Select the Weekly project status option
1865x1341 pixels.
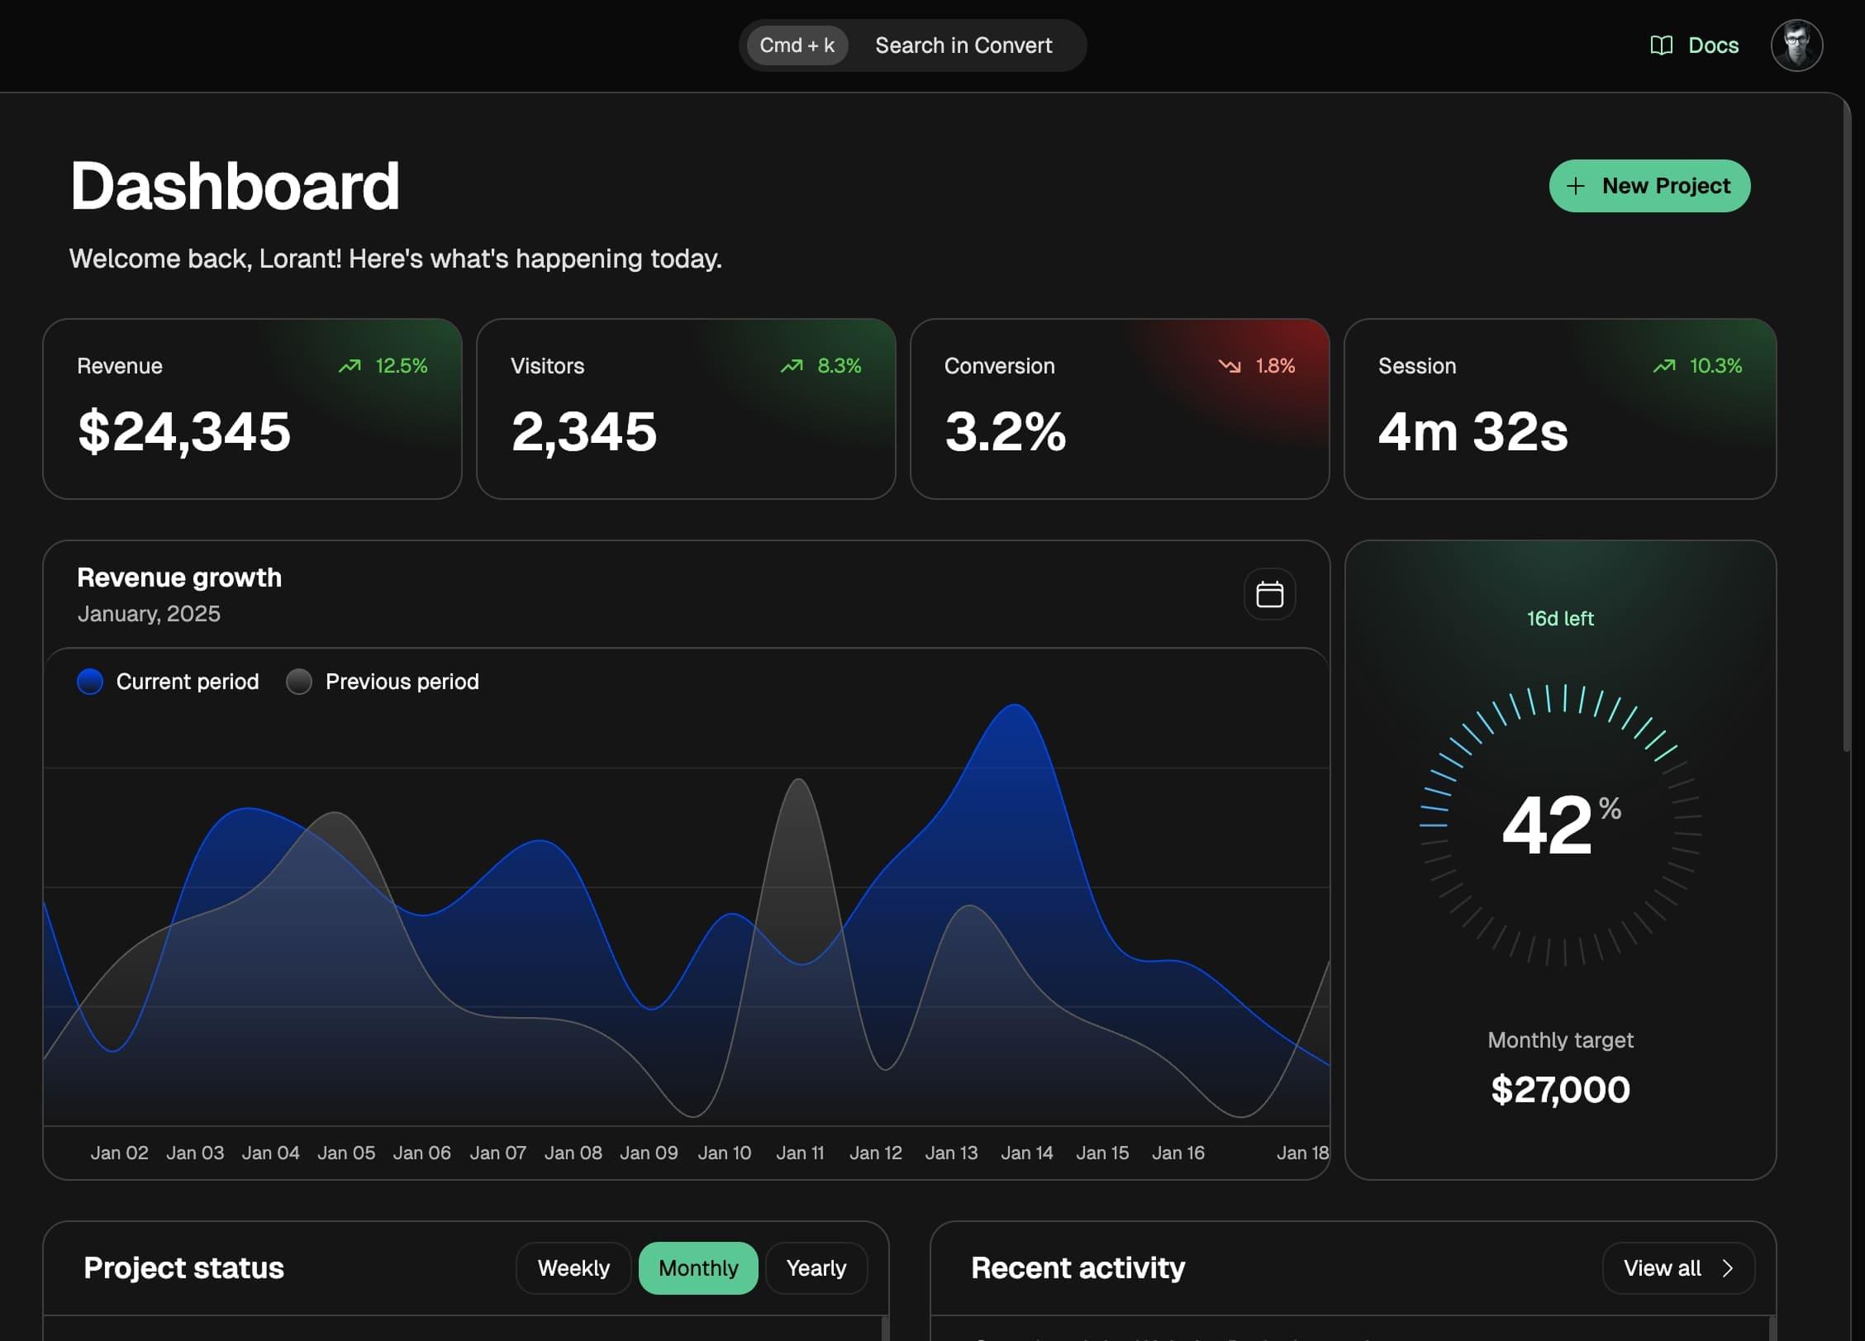pos(573,1268)
